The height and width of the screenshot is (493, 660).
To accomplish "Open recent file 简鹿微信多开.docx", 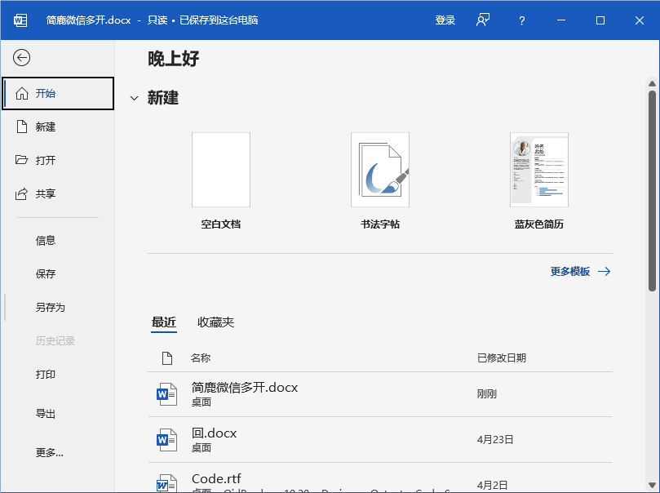I will pos(380,394).
